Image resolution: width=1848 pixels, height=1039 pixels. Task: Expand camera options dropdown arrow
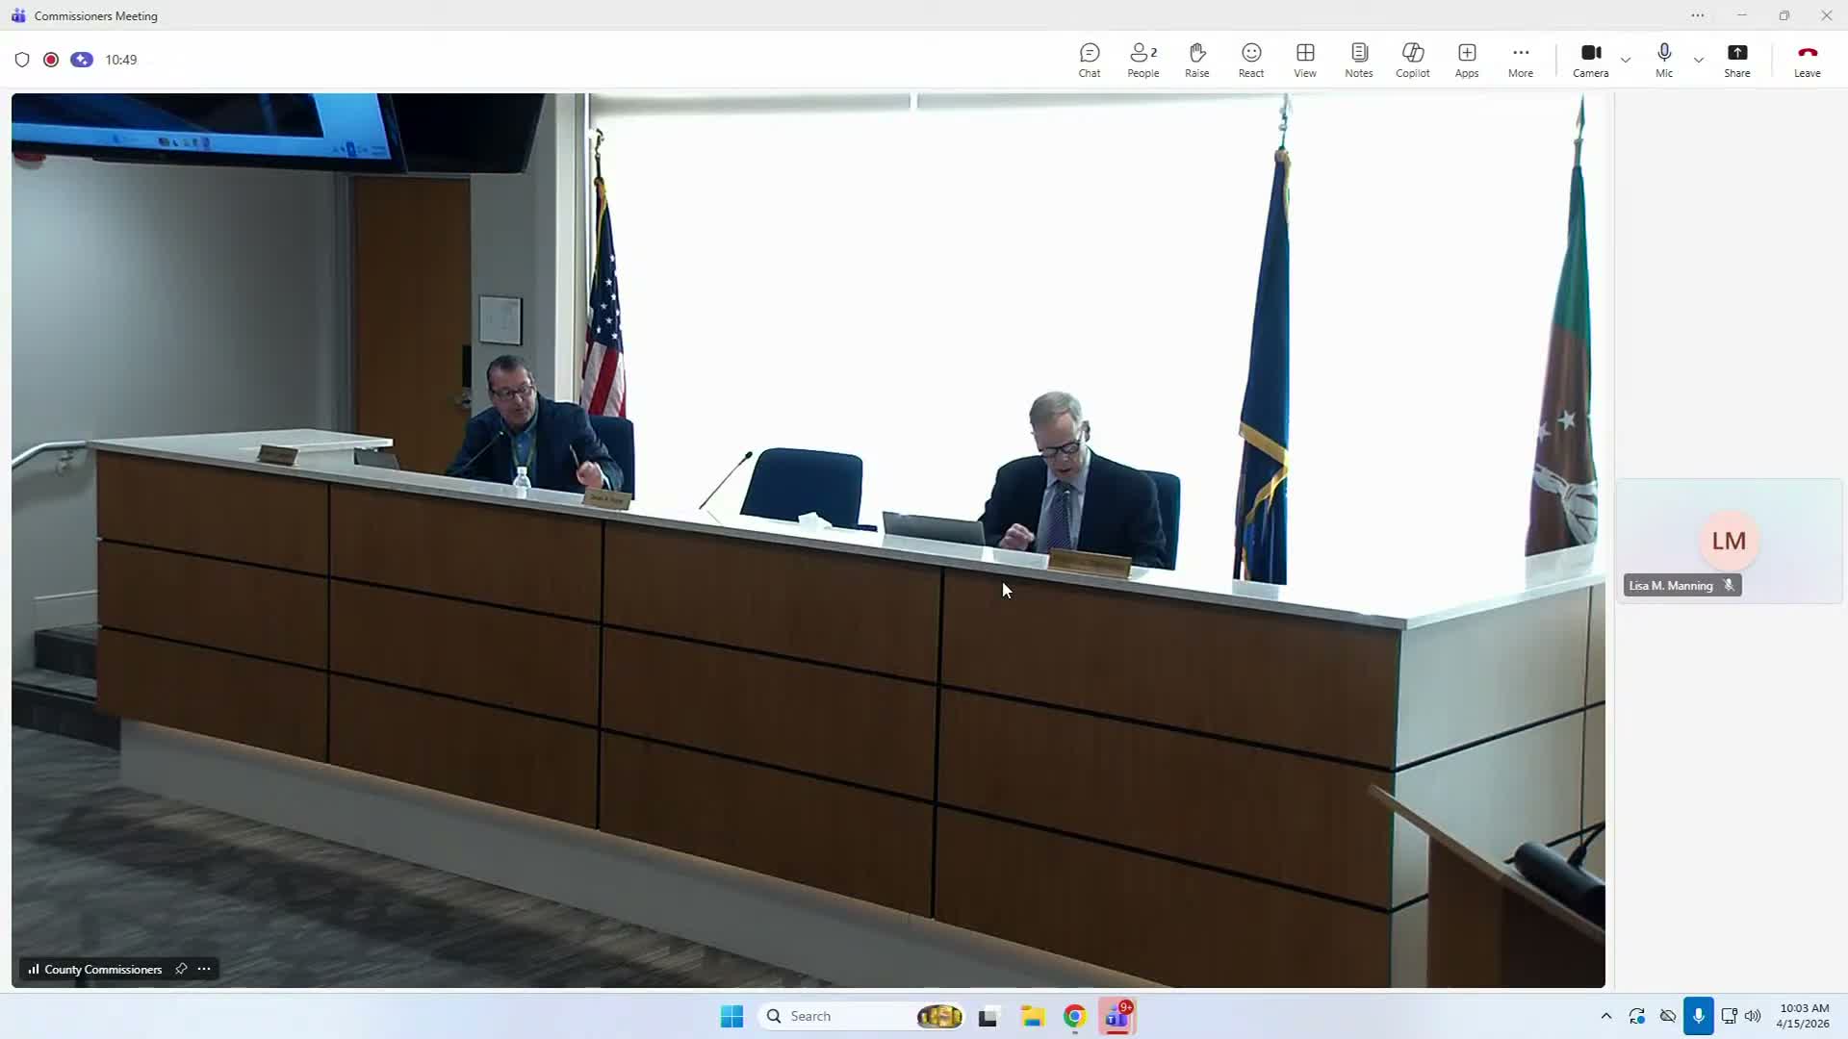click(1626, 60)
